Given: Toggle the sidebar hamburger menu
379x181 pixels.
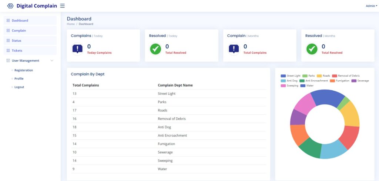Looking at the screenshot, I should 62,6.
